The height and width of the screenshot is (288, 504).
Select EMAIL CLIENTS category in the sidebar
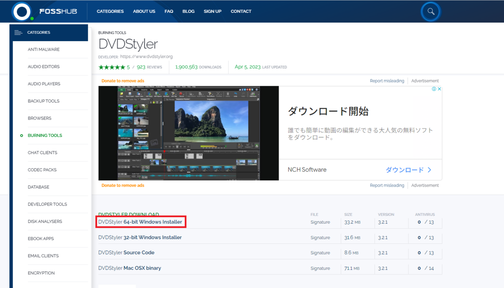point(43,256)
